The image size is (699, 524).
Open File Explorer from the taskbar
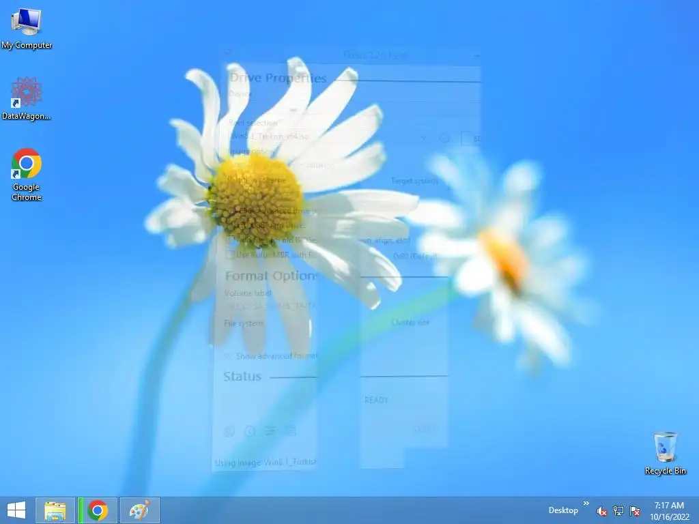click(x=55, y=510)
